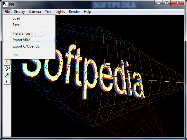The width and height of the screenshot is (187, 140).
Task: Open Preferences from the File menu
Action: pyautogui.click(x=29, y=34)
